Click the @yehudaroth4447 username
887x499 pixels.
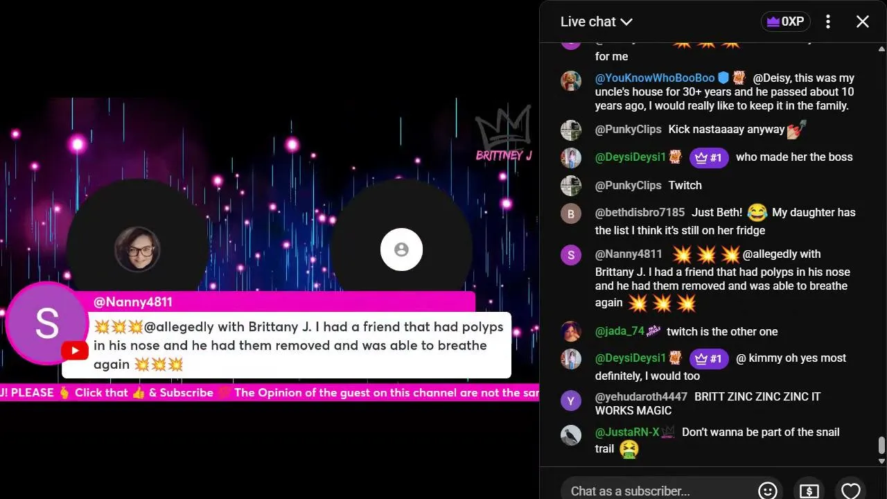(641, 396)
